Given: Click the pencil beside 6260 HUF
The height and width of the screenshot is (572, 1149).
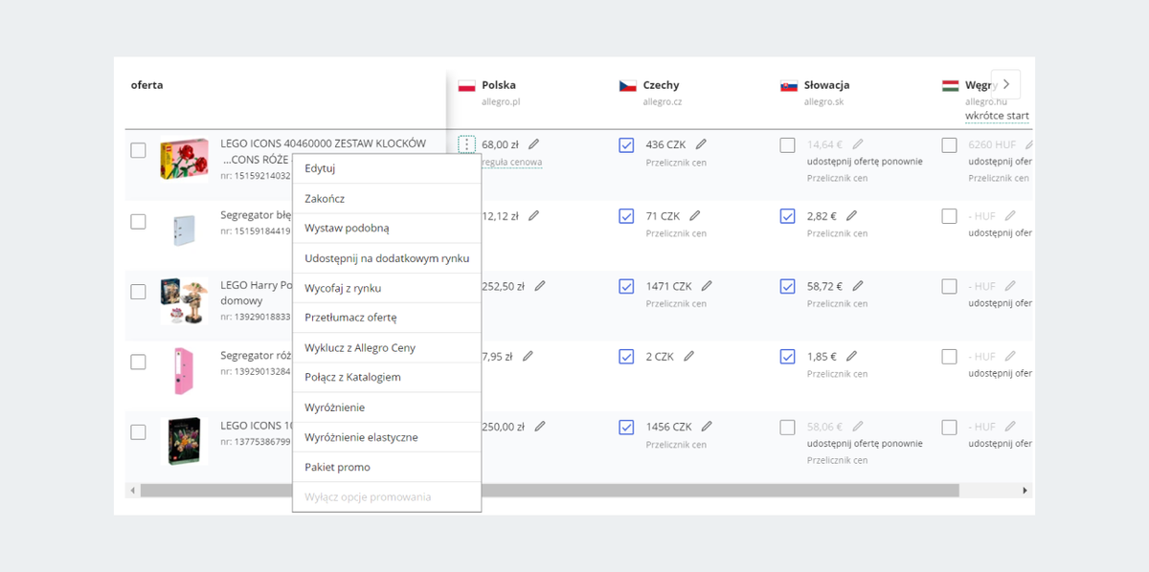Looking at the screenshot, I should click(1030, 144).
